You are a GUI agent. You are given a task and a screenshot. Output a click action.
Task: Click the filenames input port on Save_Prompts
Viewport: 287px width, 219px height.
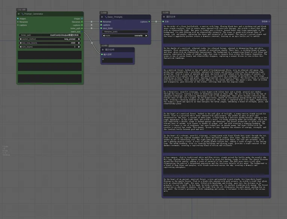point(101,22)
